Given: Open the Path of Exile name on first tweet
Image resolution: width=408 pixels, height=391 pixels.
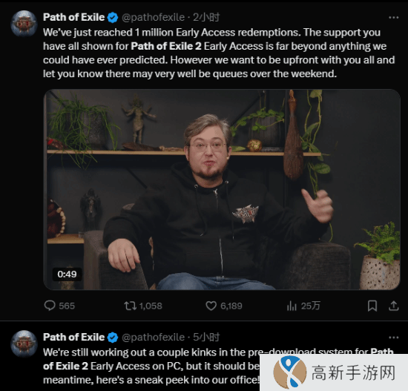Looking at the screenshot, I should (x=73, y=17).
